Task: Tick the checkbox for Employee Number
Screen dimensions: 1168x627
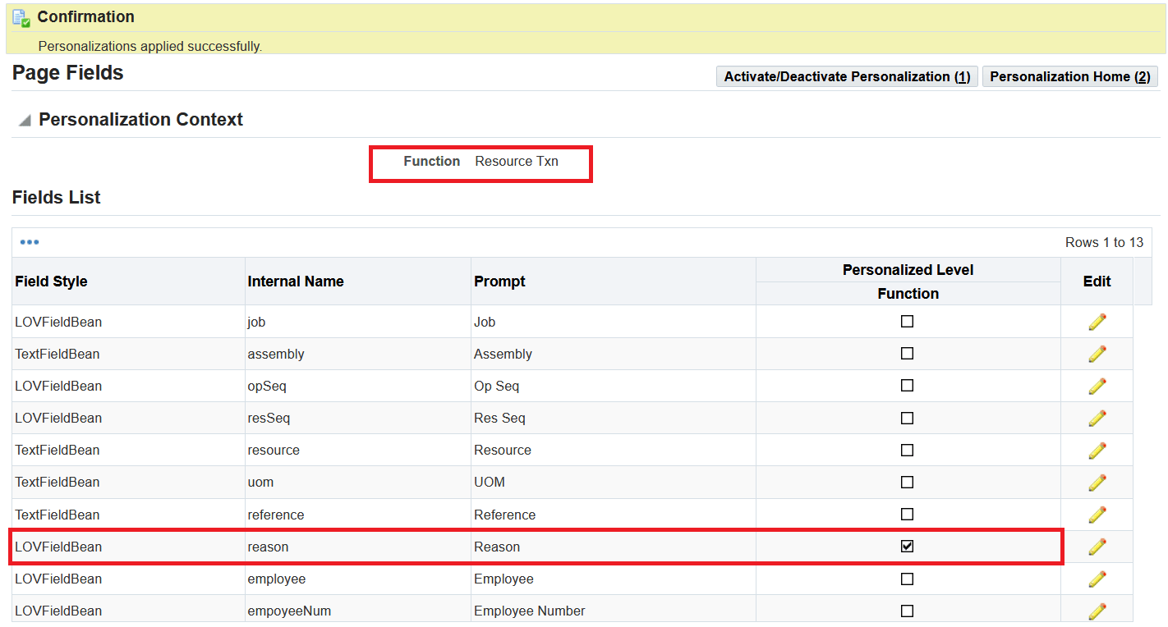Action: click(x=907, y=610)
